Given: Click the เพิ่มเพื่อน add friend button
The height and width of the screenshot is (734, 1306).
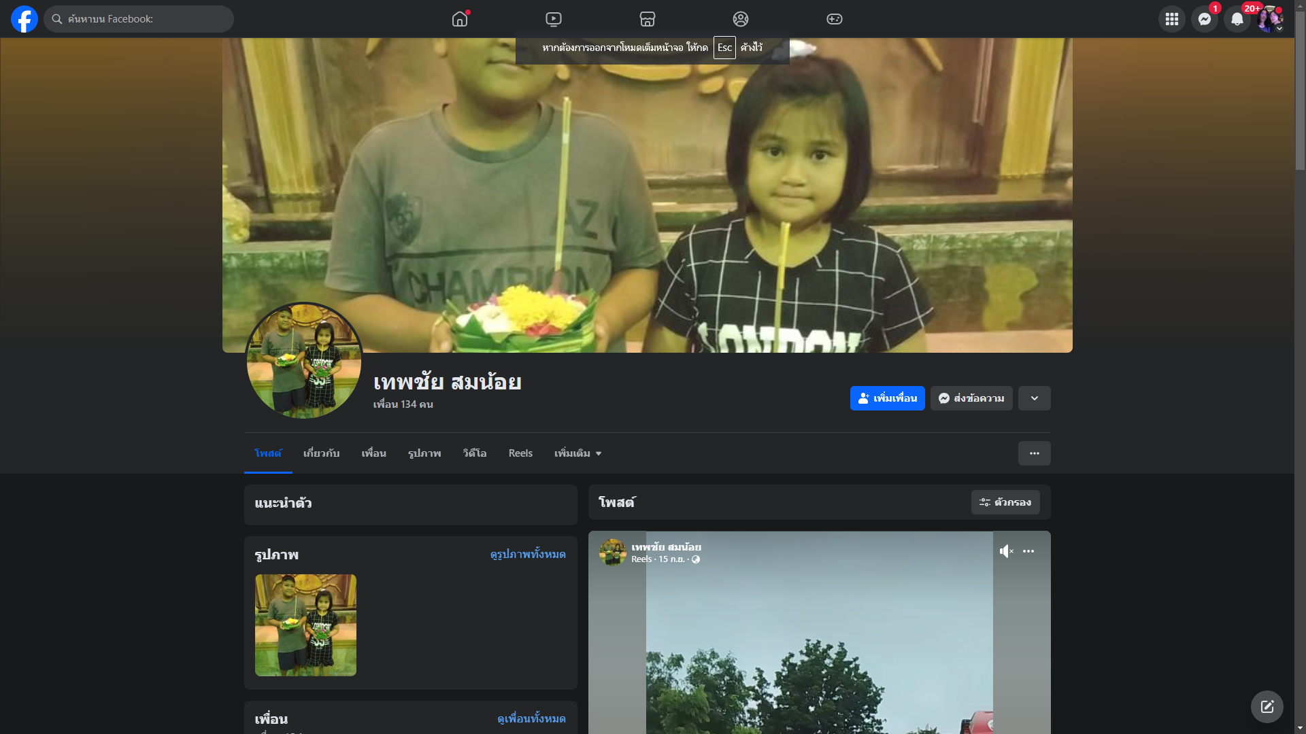Looking at the screenshot, I should 887,398.
